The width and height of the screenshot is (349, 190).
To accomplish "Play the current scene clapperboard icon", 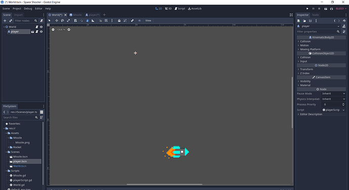I will tap(326, 9).
